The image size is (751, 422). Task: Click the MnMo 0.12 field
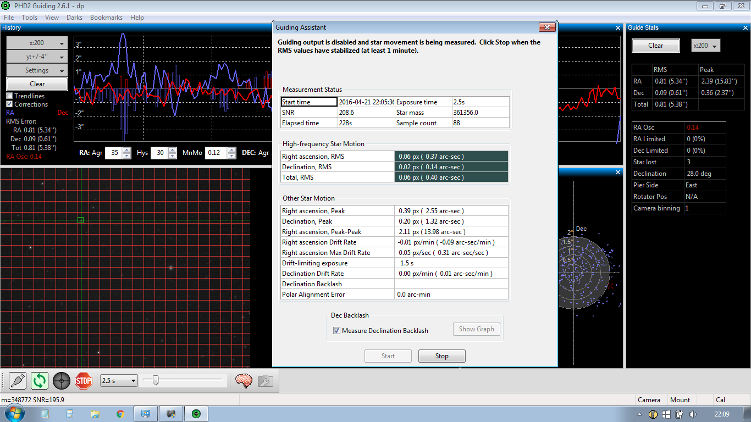pyautogui.click(x=216, y=153)
